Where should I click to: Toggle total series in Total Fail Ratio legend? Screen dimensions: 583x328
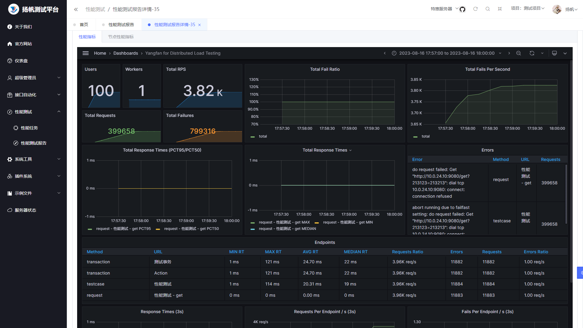coord(263,136)
